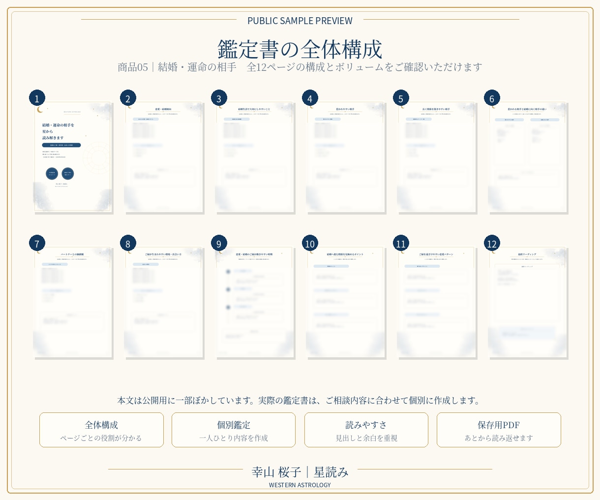Click the number 3 badge

click(219, 98)
